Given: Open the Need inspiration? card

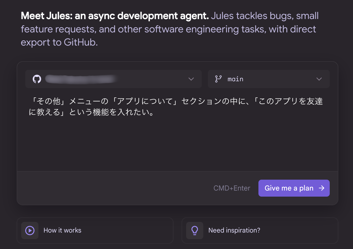Looking at the screenshot, I should [260, 231].
